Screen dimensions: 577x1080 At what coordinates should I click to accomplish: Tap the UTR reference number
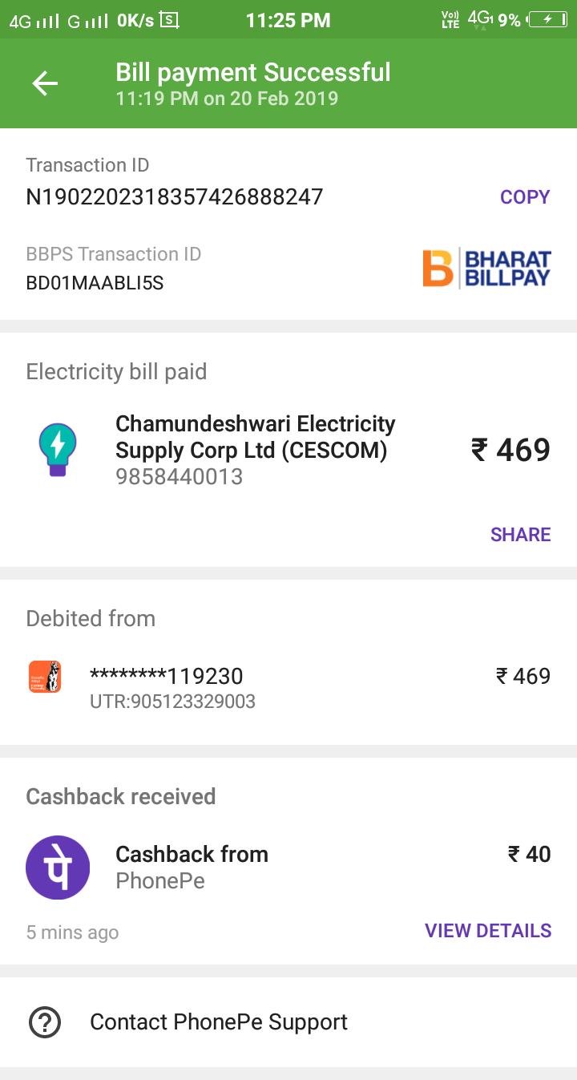(x=172, y=702)
